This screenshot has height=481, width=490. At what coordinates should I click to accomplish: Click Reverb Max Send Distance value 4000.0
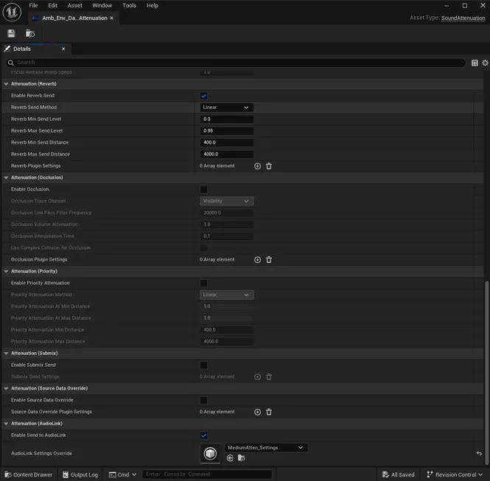pos(226,154)
